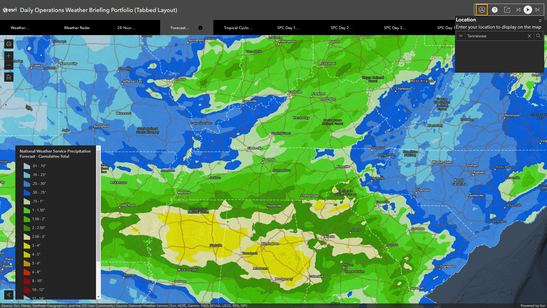Click the print/screenshot icon
The height and width of the screenshot is (308, 547).
point(8,44)
